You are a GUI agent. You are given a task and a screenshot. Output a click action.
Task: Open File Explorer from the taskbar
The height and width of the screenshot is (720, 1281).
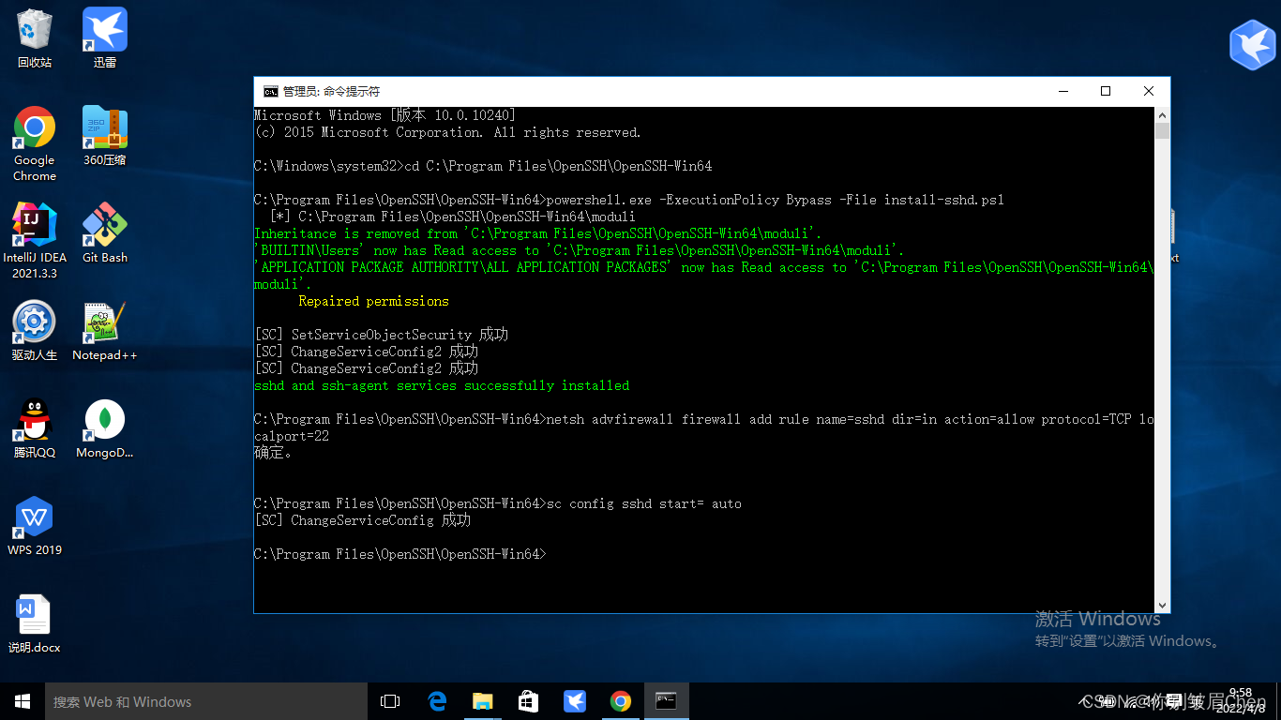pos(483,701)
